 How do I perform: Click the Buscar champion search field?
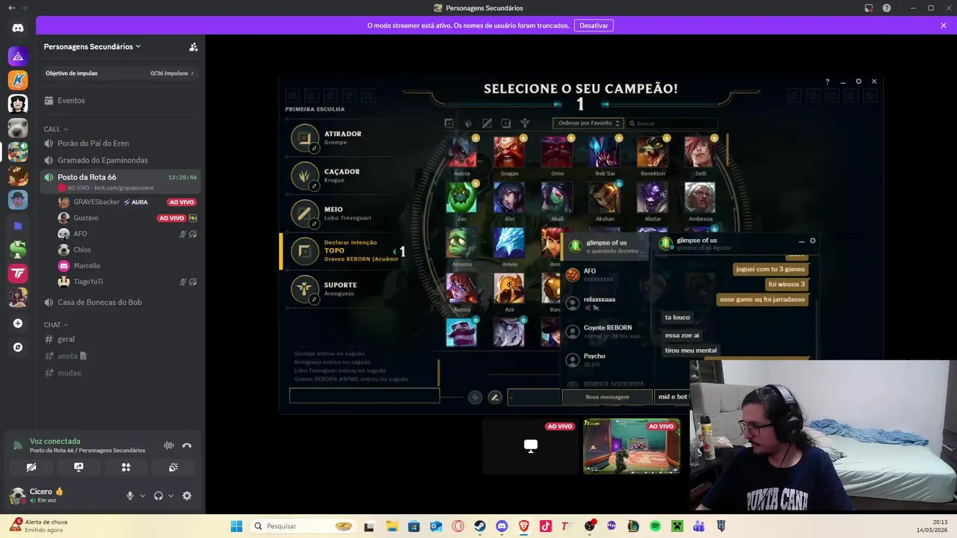(671, 123)
